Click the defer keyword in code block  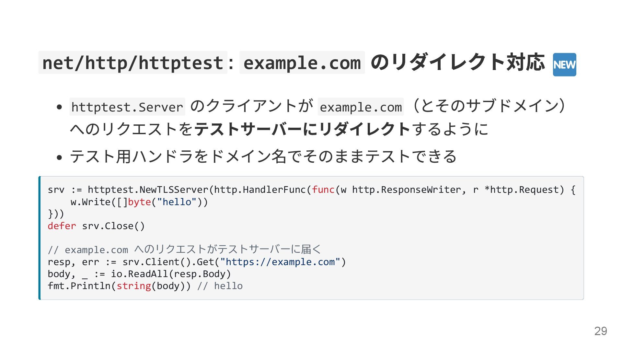(62, 226)
